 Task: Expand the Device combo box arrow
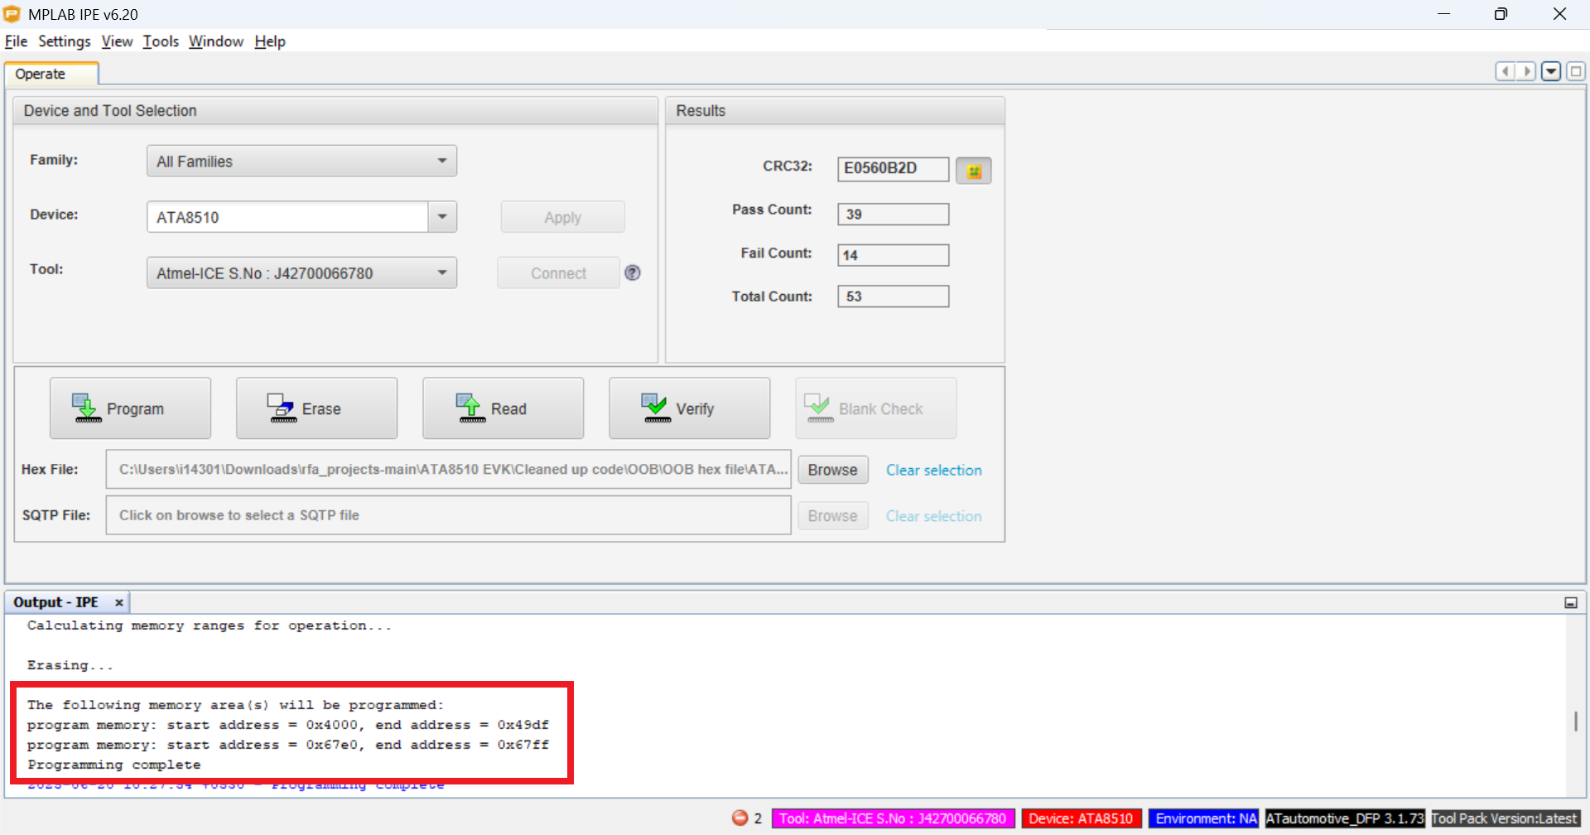click(442, 217)
